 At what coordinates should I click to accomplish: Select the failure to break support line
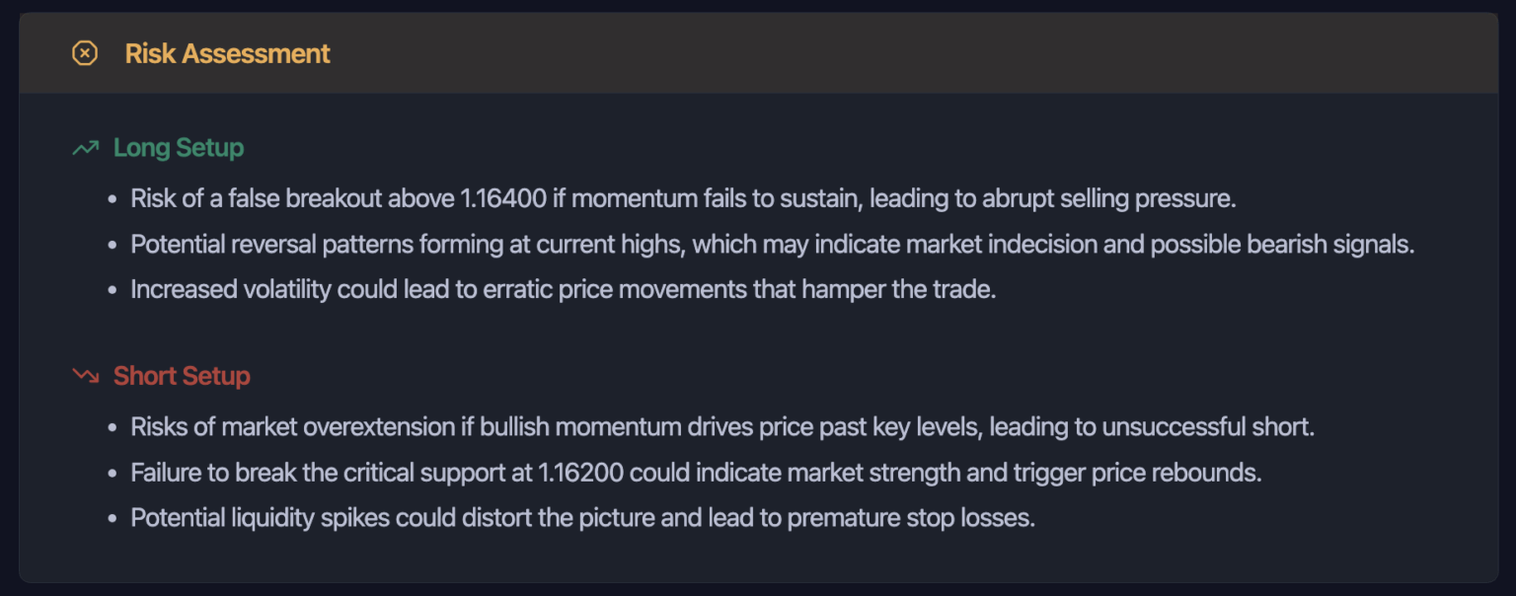(x=696, y=473)
